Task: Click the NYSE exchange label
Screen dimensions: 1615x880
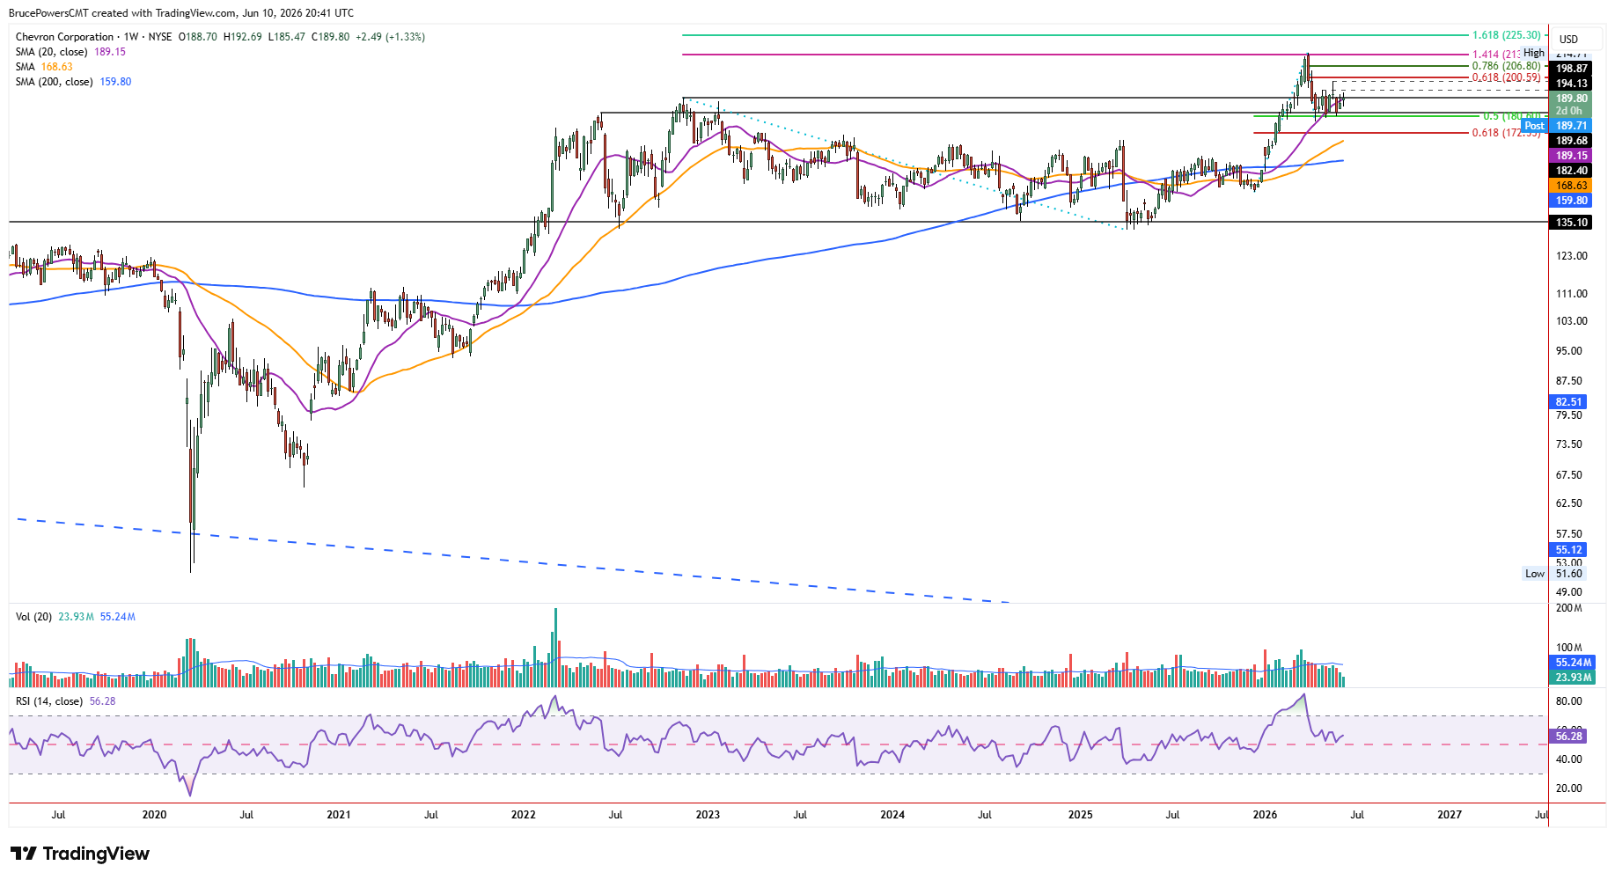Action: click(x=160, y=37)
